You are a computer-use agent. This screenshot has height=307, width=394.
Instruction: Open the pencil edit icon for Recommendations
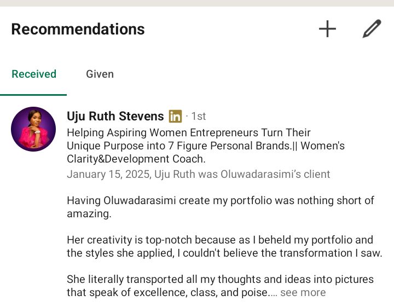coord(372,29)
